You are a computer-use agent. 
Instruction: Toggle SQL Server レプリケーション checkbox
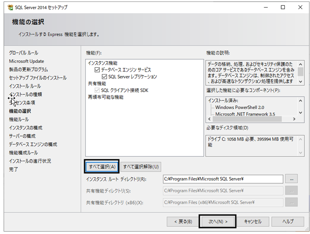click(x=104, y=76)
